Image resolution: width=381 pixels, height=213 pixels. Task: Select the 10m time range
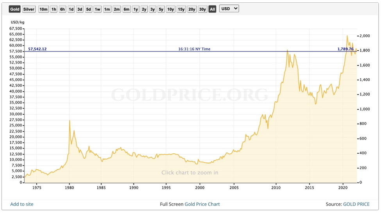click(x=43, y=9)
